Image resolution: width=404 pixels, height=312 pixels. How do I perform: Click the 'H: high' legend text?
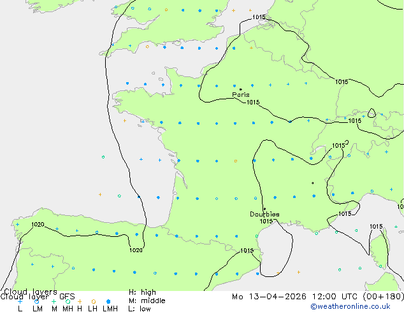pyautogui.click(x=142, y=292)
